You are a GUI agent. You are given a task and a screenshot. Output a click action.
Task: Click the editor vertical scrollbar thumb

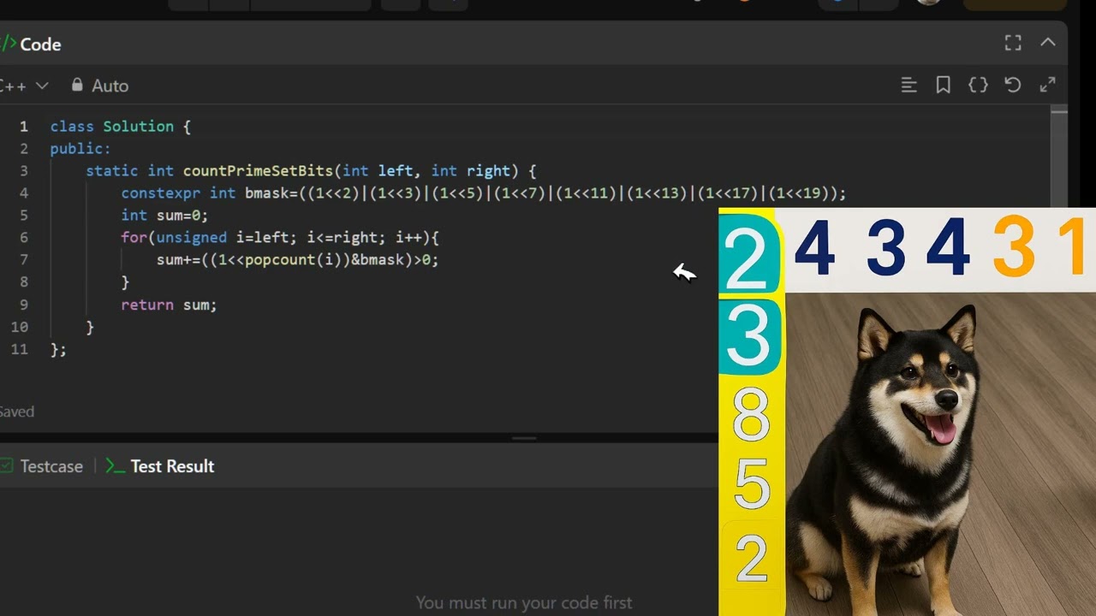(x=1059, y=110)
